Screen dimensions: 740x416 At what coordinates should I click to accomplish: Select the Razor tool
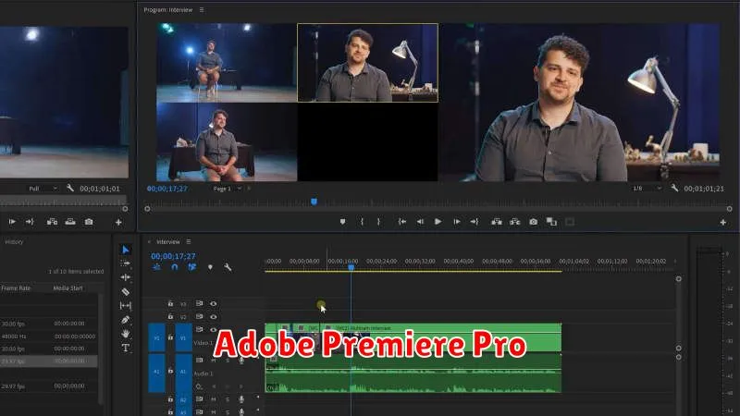tap(126, 292)
